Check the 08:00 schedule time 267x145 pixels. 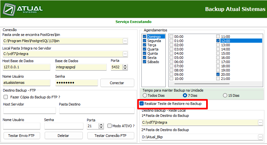pos(171,70)
